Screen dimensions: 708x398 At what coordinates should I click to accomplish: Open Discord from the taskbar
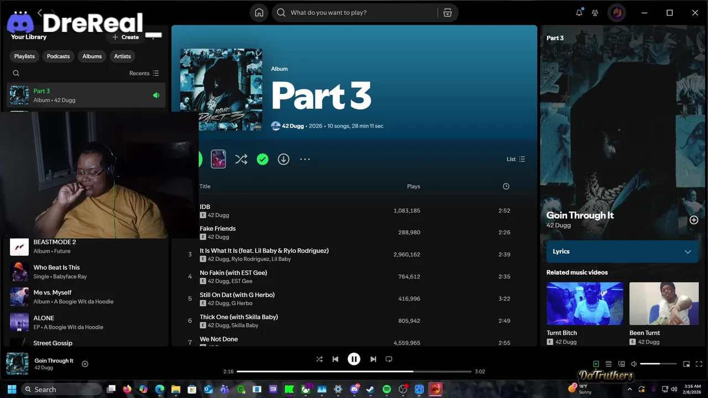pos(355,389)
